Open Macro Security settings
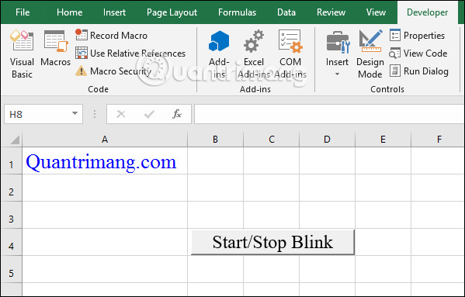This screenshot has width=465, height=297. click(113, 71)
